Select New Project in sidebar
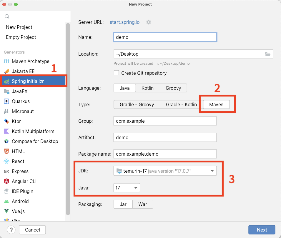The height and width of the screenshot is (238, 281). (x=19, y=27)
